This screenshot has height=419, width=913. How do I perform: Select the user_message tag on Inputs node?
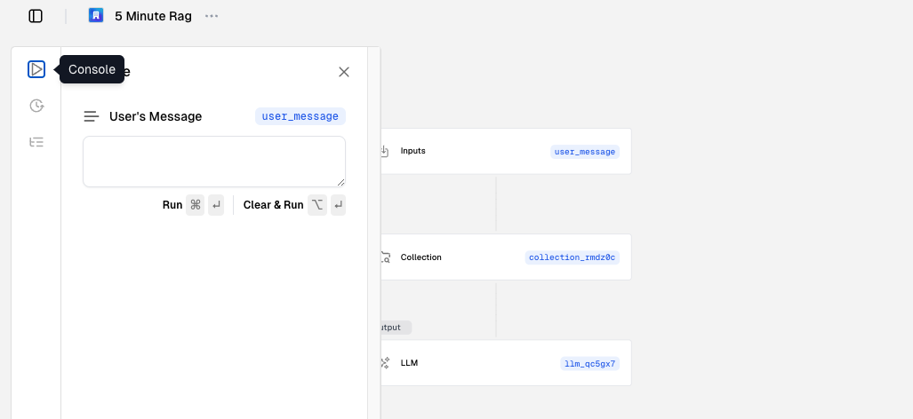pyautogui.click(x=584, y=152)
